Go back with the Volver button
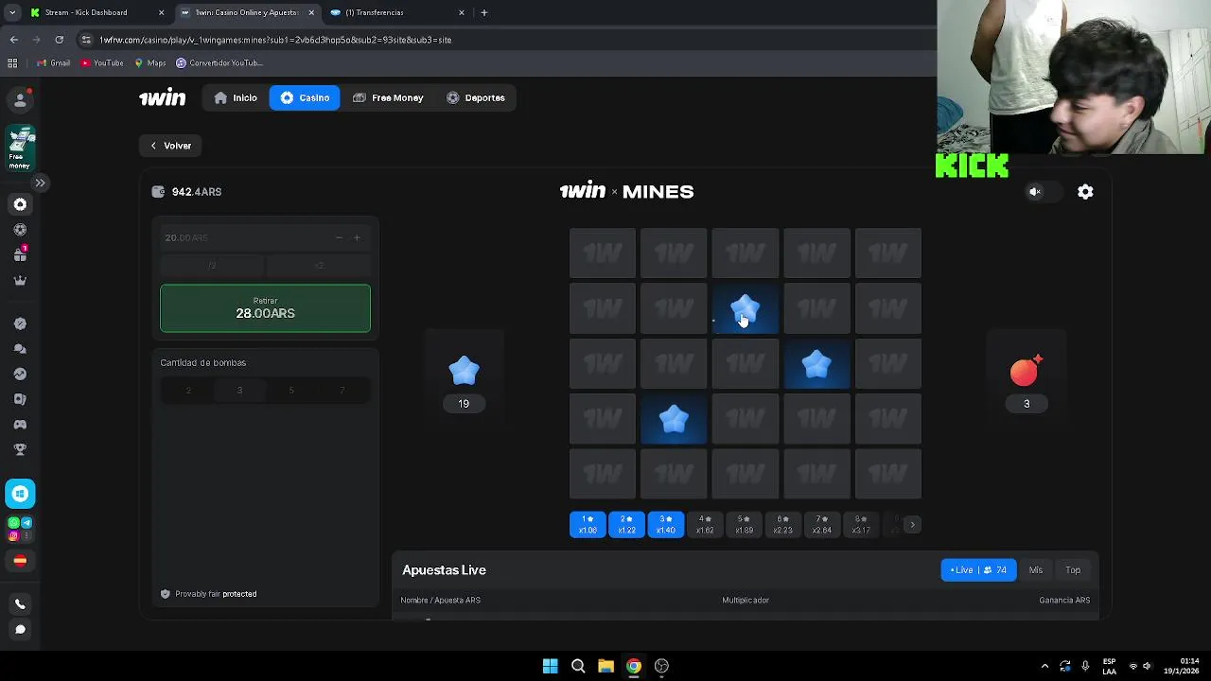Image resolution: width=1211 pixels, height=681 pixels. coord(170,146)
